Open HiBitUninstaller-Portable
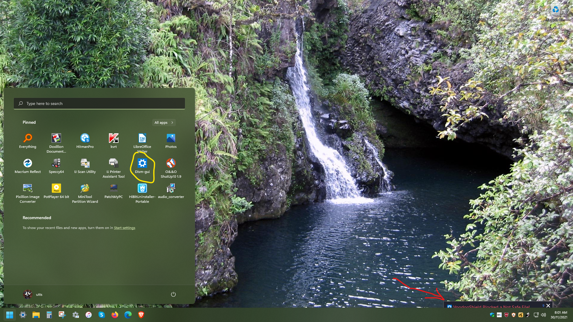This screenshot has width=573, height=322. pos(142,191)
